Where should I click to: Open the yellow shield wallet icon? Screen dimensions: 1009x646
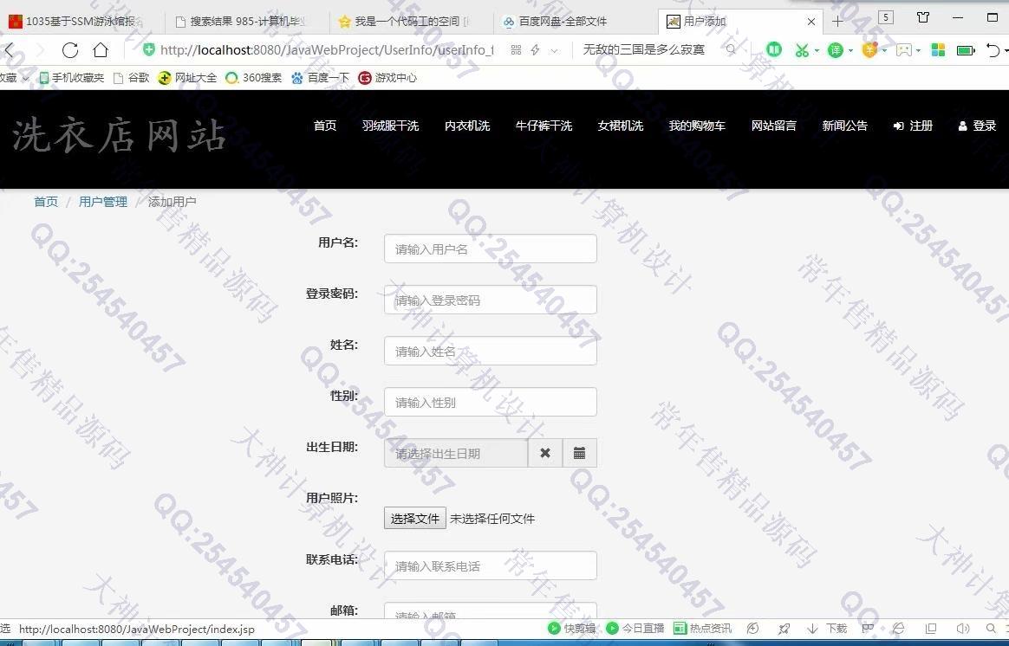tap(869, 49)
